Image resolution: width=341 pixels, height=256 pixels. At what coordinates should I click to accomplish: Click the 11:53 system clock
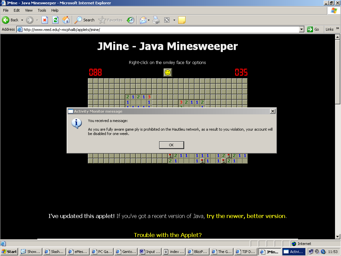(x=333, y=252)
